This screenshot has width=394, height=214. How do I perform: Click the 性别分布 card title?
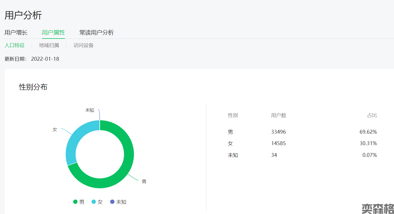coord(33,87)
